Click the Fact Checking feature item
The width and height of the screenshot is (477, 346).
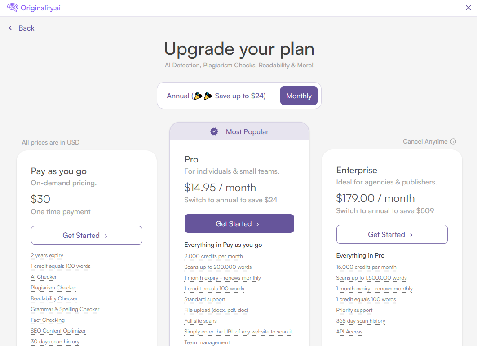(x=48, y=320)
